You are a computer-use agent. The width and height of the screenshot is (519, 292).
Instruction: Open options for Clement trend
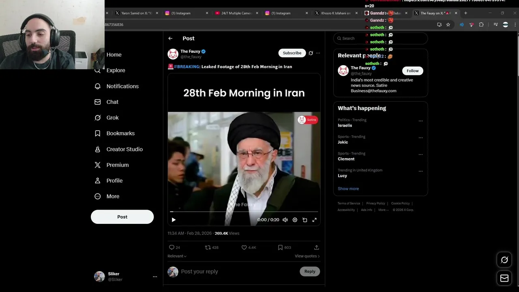(420, 155)
